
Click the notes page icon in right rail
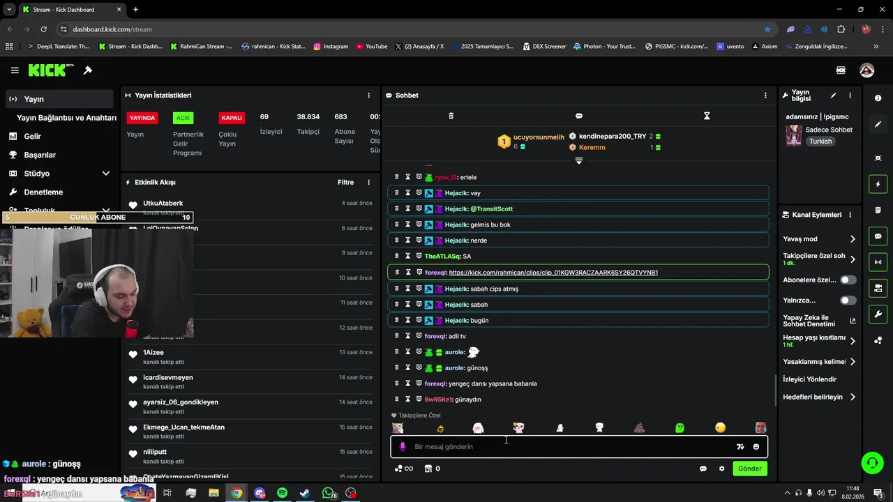(878, 211)
